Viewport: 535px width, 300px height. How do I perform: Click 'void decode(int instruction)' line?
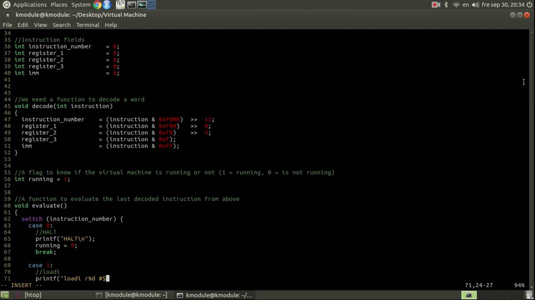pos(64,106)
